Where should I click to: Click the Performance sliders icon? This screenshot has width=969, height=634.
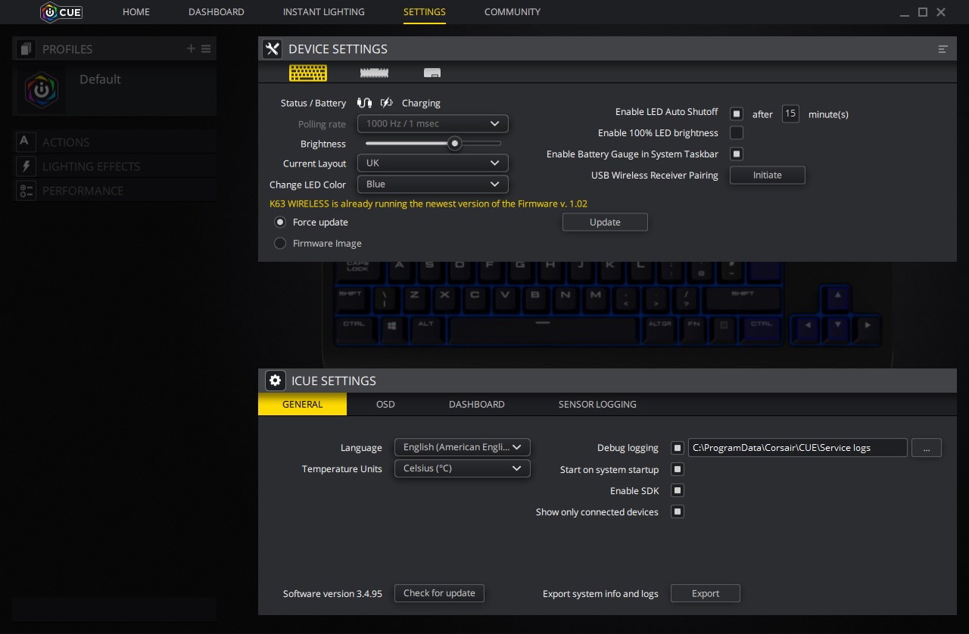[x=26, y=191]
